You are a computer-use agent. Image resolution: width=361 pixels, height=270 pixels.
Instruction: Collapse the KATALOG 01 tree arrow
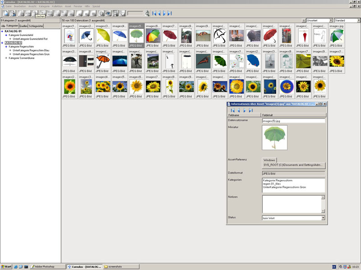2,31
